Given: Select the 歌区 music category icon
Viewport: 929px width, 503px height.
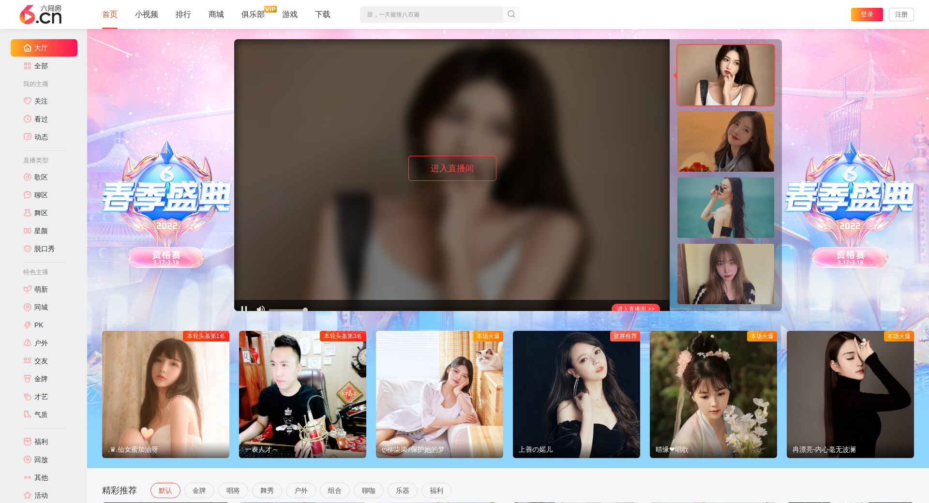Looking at the screenshot, I should tap(28, 177).
